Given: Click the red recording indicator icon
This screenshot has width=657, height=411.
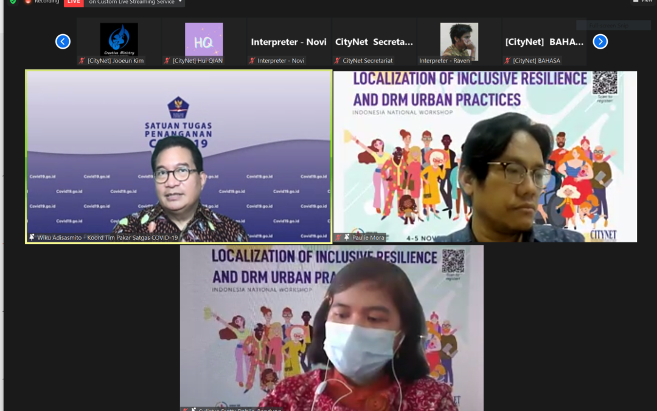Looking at the screenshot, I should coord(27,2).
